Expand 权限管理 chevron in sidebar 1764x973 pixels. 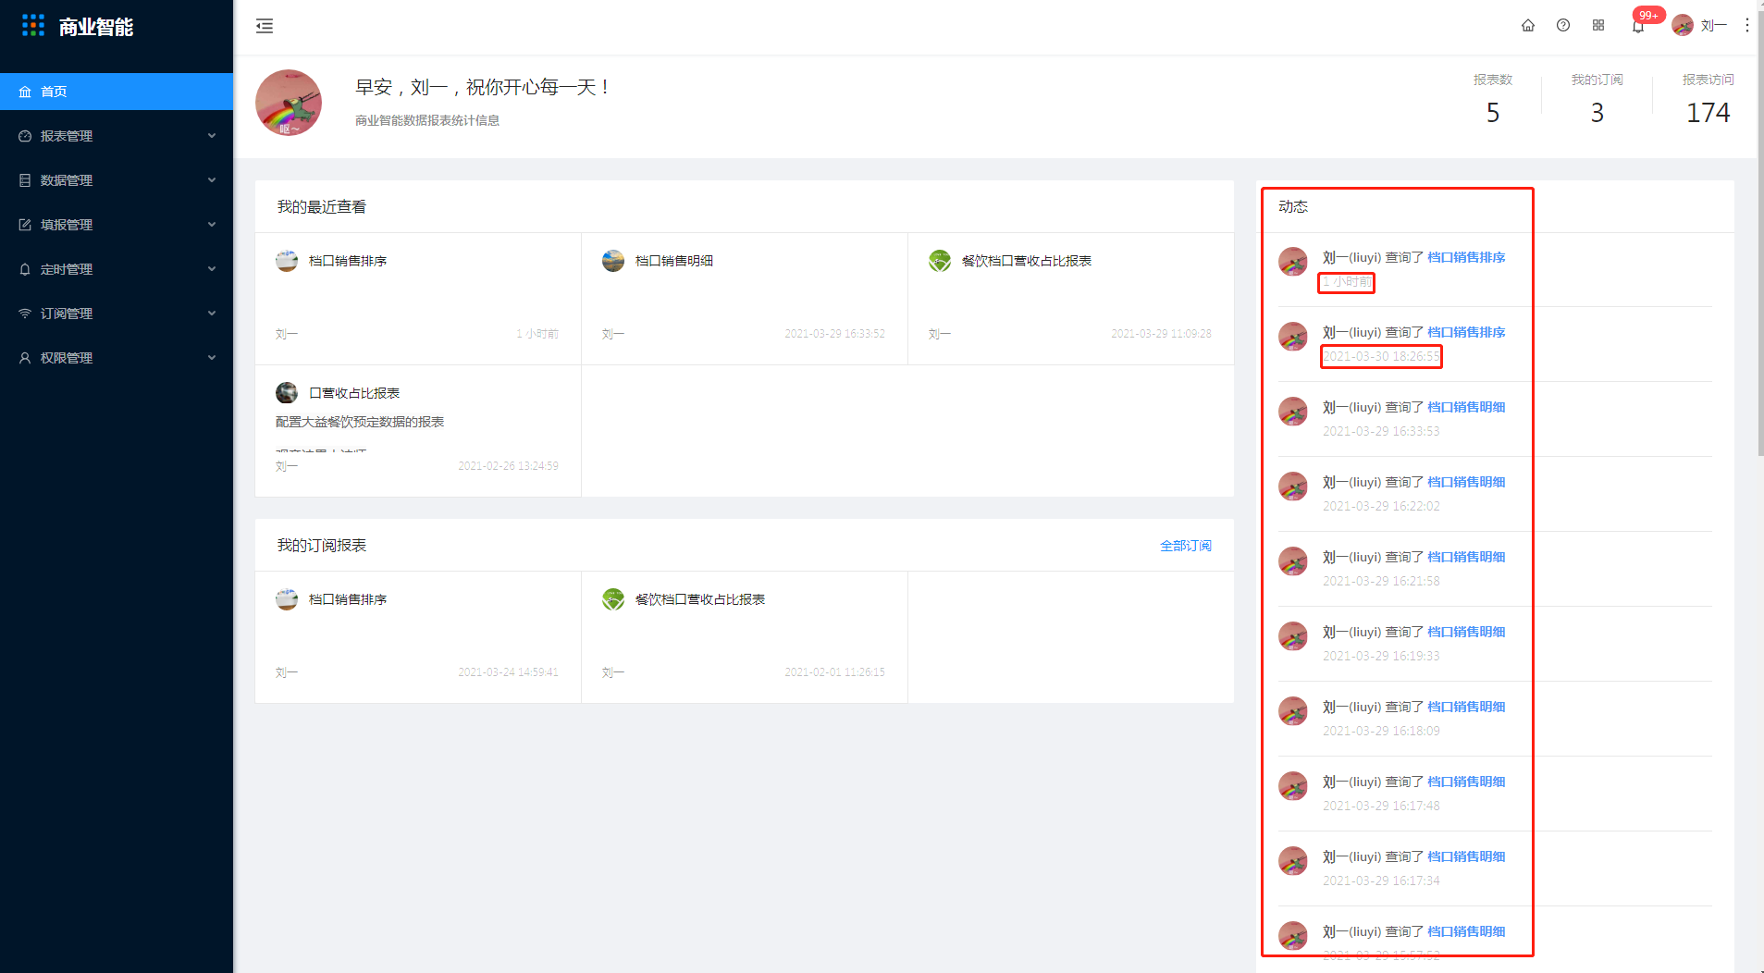[x=212, y=358]
